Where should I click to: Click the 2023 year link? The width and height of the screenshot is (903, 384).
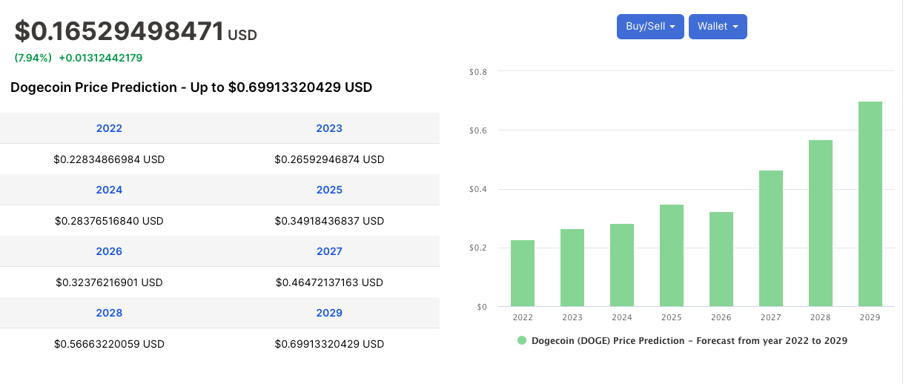coord(329,128)
